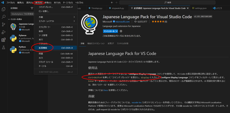Screen dimensions: 230x113
Task: Choose 検索 entry in the view menu
Action: [x=56, y=31]
